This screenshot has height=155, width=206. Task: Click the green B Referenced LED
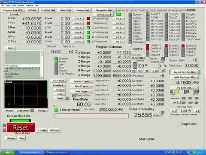click(x=88, y=37)
